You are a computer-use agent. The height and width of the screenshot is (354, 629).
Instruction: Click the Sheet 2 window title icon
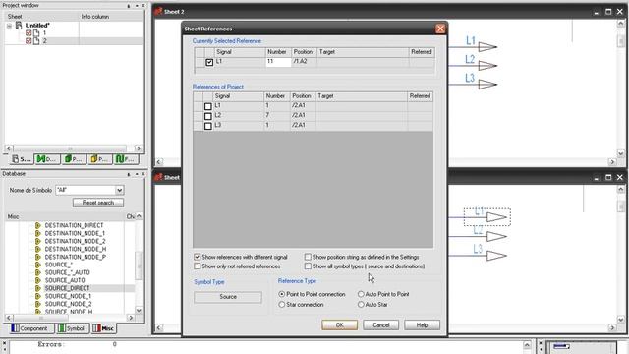coord(158,11)
